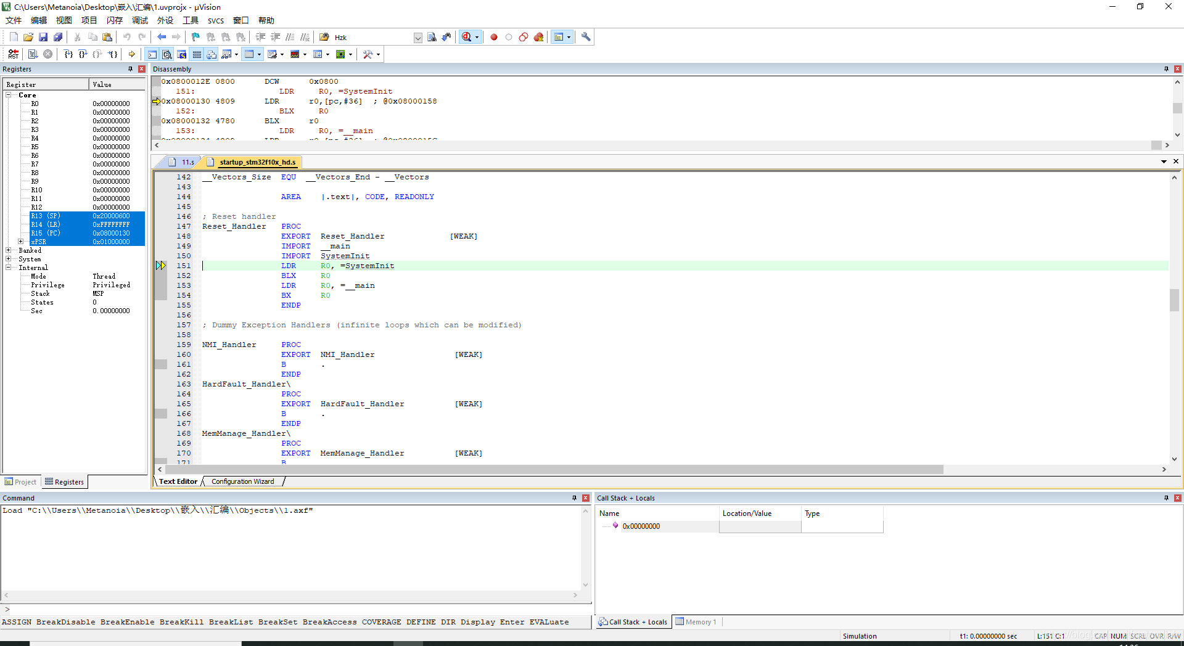1184x646 pixels.
Task: Insert a bookmark with the flag icon
Action: tap(195, 37)
